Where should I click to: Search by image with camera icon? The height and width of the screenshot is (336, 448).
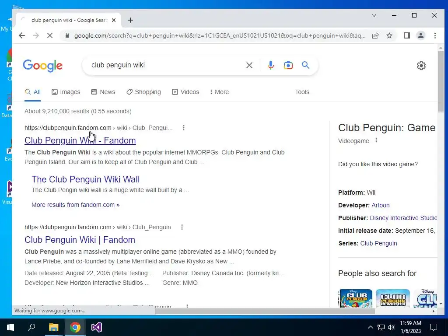coord(288,65)
